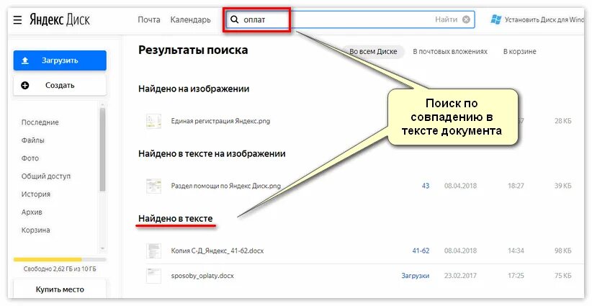
Task: Click size value 98 КБ
Action: click(562, 251)
